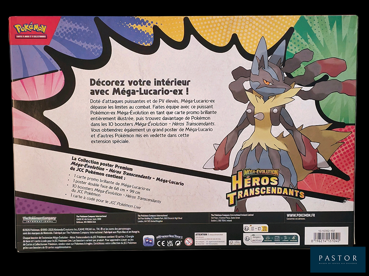369x276 pixels.
Task: Click the Héros Transcendants set logo
Action: point(265,188)
